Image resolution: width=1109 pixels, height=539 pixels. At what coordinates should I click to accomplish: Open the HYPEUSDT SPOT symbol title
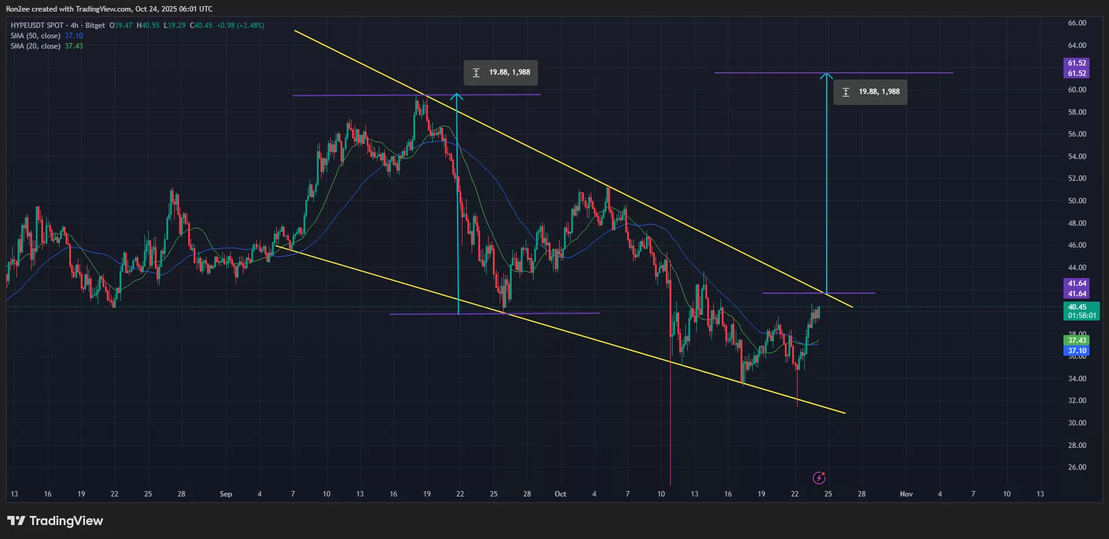[x=37, y=25]
